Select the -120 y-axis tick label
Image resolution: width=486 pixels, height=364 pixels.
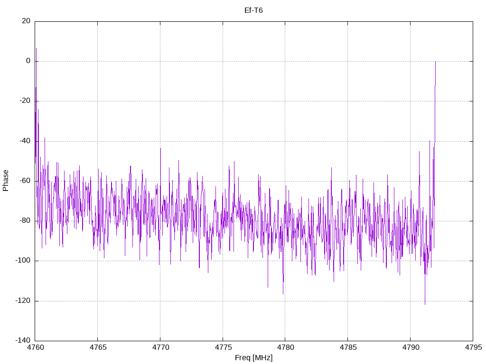click(x=22, y=300)
